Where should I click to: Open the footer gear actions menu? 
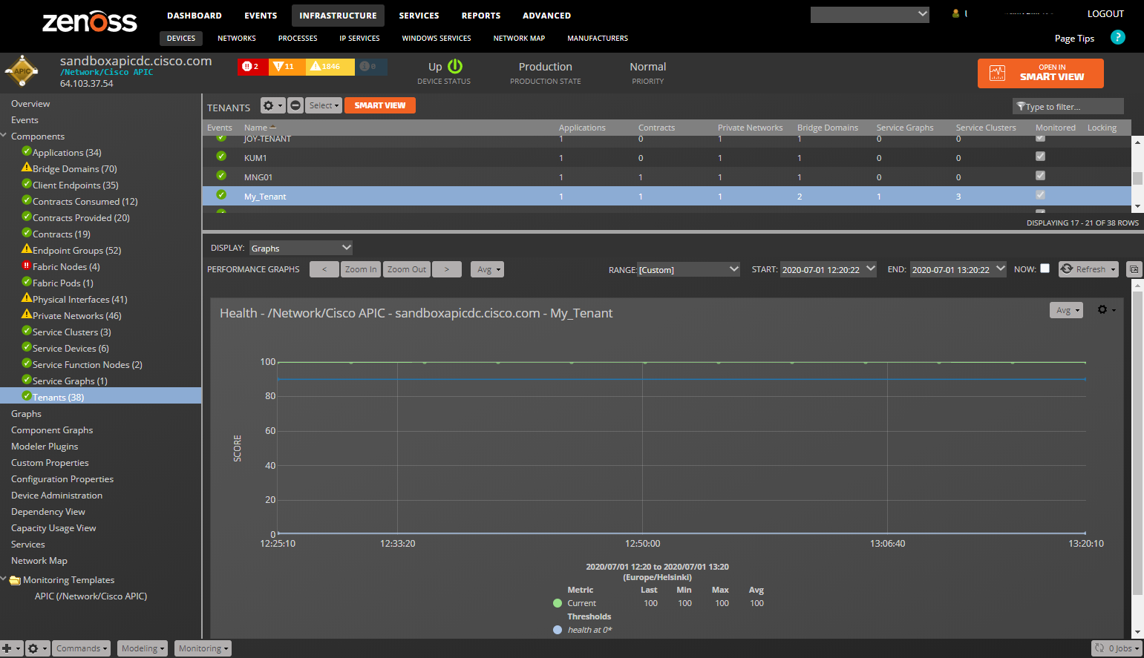tap(37, 648)
